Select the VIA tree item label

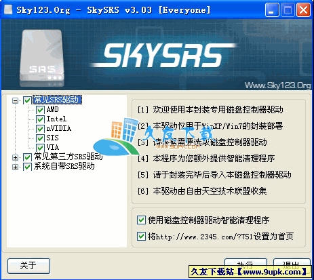click(53, 147)
